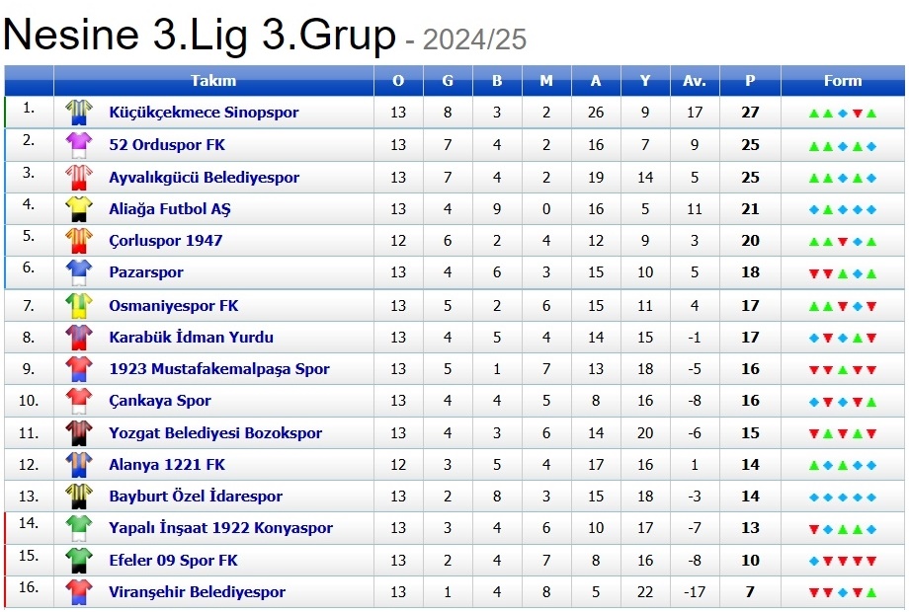Go to Viranşehir Belediyespor team page
This screenshot has height=612, width=909.
pyautogui.click(x=197, y=592)
